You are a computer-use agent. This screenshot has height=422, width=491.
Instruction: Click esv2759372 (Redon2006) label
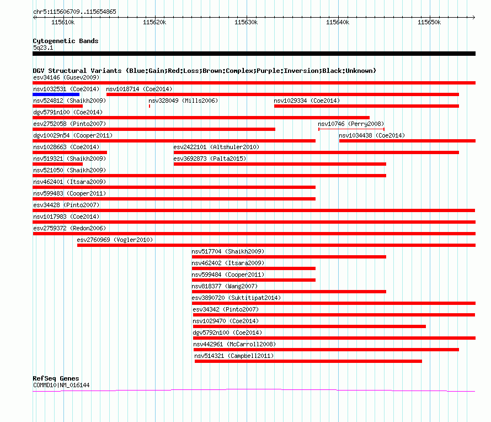pos(70,228)
